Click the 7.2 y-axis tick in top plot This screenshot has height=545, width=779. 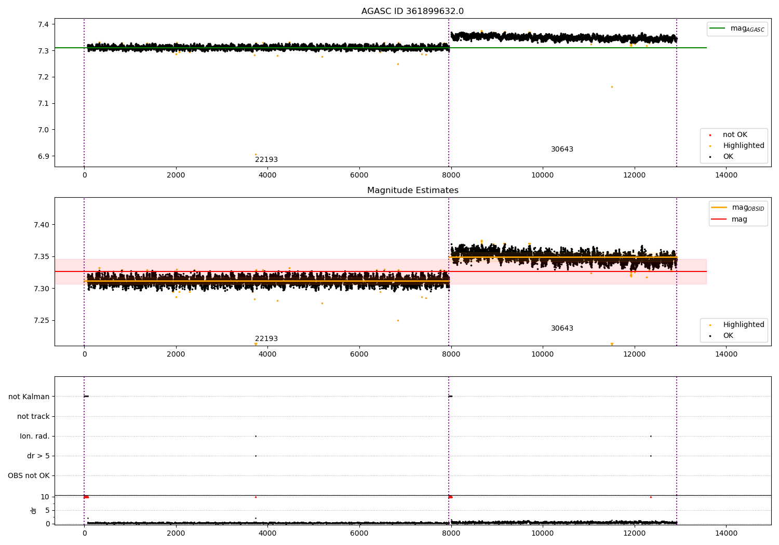[43, 77]
